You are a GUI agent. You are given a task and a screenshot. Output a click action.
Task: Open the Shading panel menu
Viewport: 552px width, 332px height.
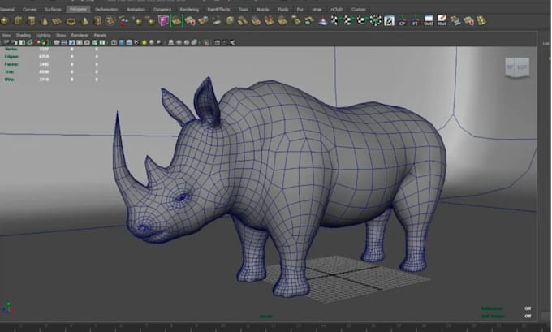(23, 35)
